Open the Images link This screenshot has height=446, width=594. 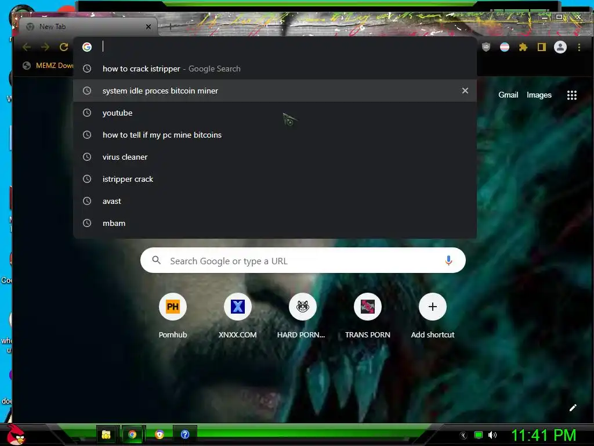[539, 95]
